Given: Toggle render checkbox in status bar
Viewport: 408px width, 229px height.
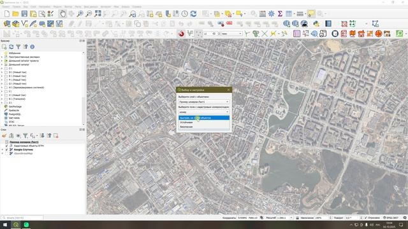Looking at the screenshot, I should click(x=365, y=218).
